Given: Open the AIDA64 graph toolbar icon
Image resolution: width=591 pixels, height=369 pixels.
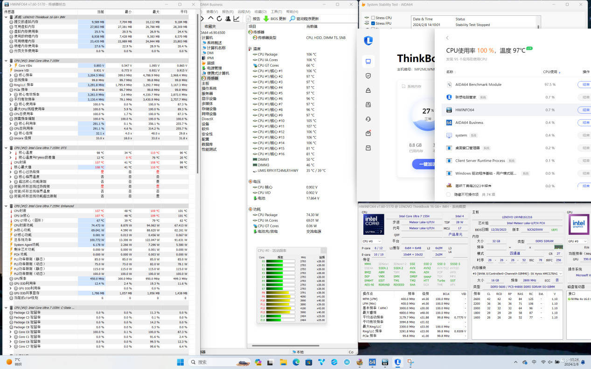Looking at the screenshot, I should (236, 19).
